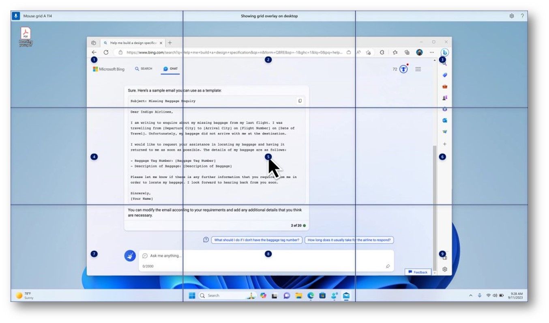Click the baggage tag number suggestion
The height and width of the screenshot is (323, 549).
pos(257,240)
